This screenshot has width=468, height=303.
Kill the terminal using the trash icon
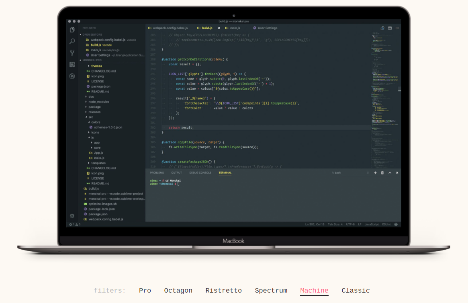(382, 172)
